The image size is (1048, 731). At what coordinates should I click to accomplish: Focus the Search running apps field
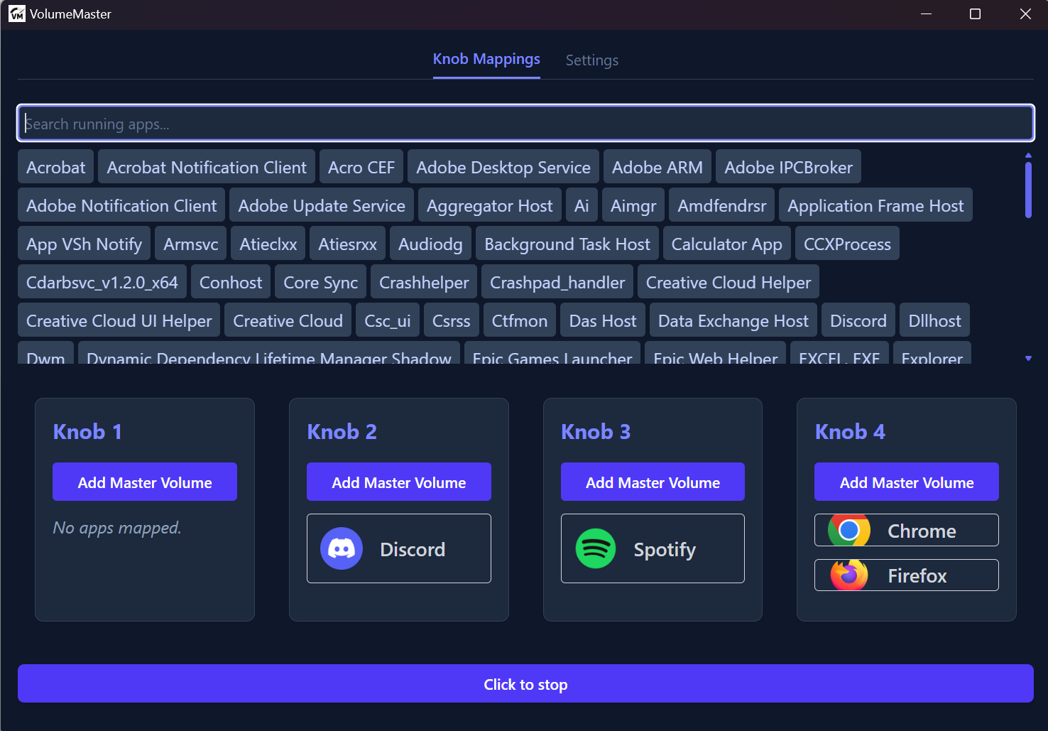tap(525, 124)
